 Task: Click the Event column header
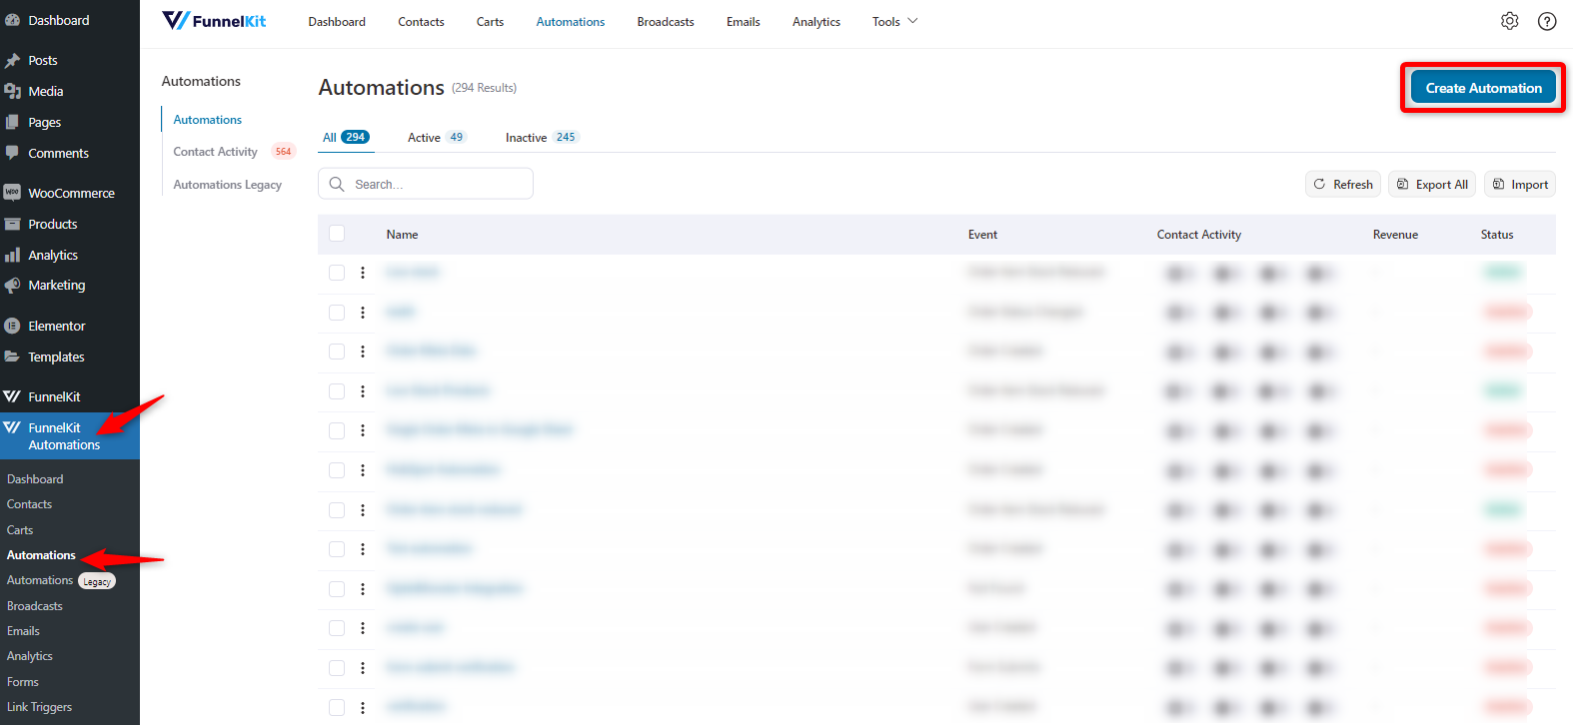click(982, 235)
